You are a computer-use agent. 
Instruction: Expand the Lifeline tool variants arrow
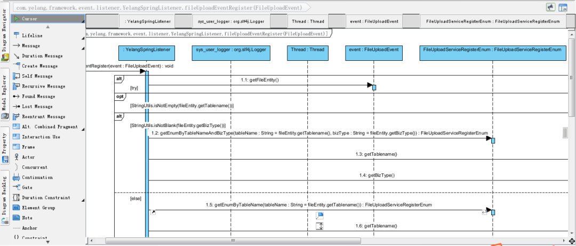pyautogui.click(x=83, y=38)
